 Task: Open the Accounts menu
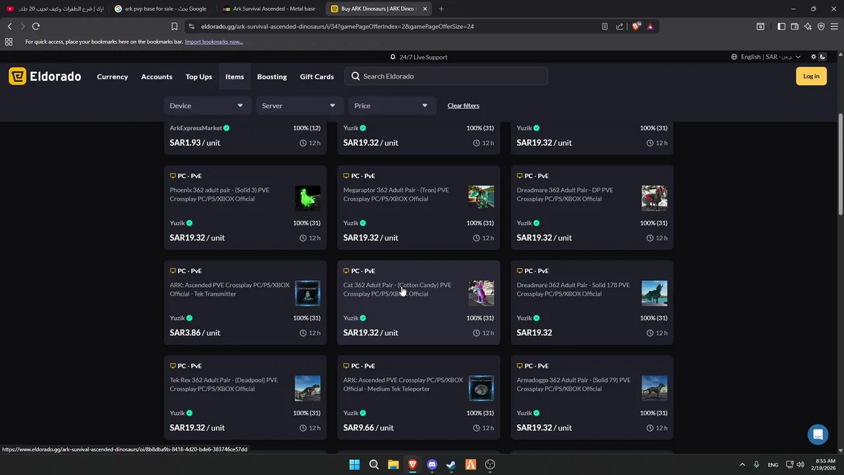click(156, 77)
